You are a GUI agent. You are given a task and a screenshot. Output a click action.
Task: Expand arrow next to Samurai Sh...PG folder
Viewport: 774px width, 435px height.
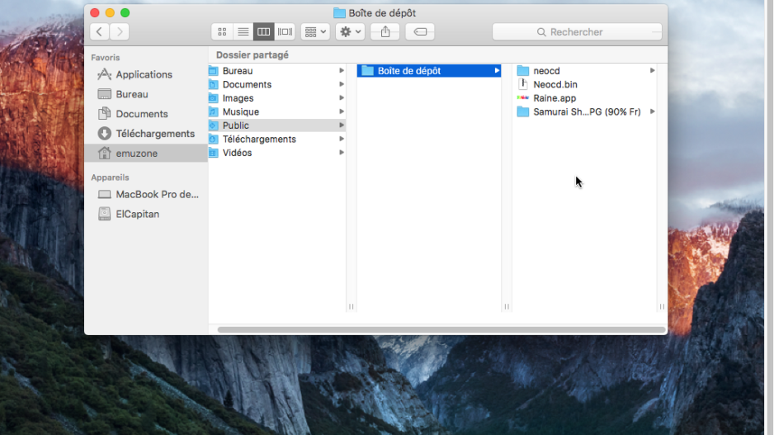[x=652, y=111]
